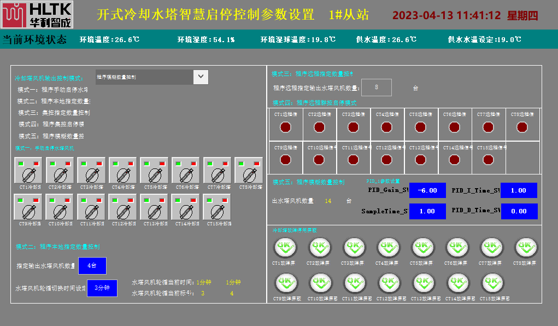This screenshot has width=558, height=326.
Task: Edit the PID_Gain_SV value field
Action: coord(427,190)
